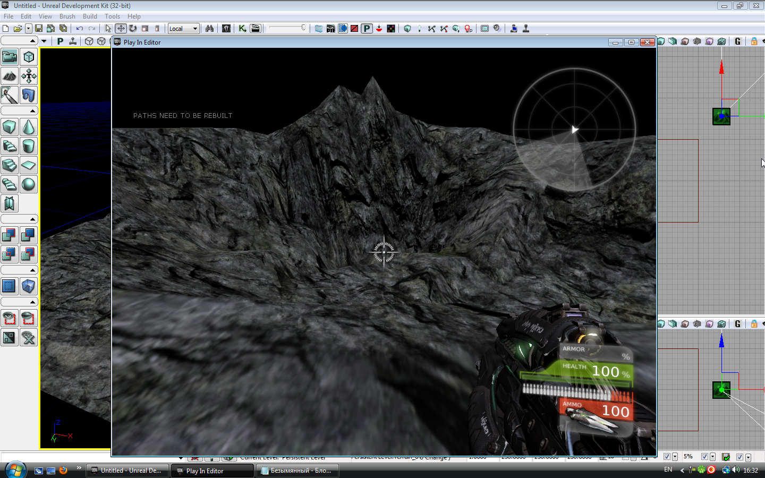The image size is (765, 478).
Task: Click the main toolbar slider handle
Action: tap(303, 28)
